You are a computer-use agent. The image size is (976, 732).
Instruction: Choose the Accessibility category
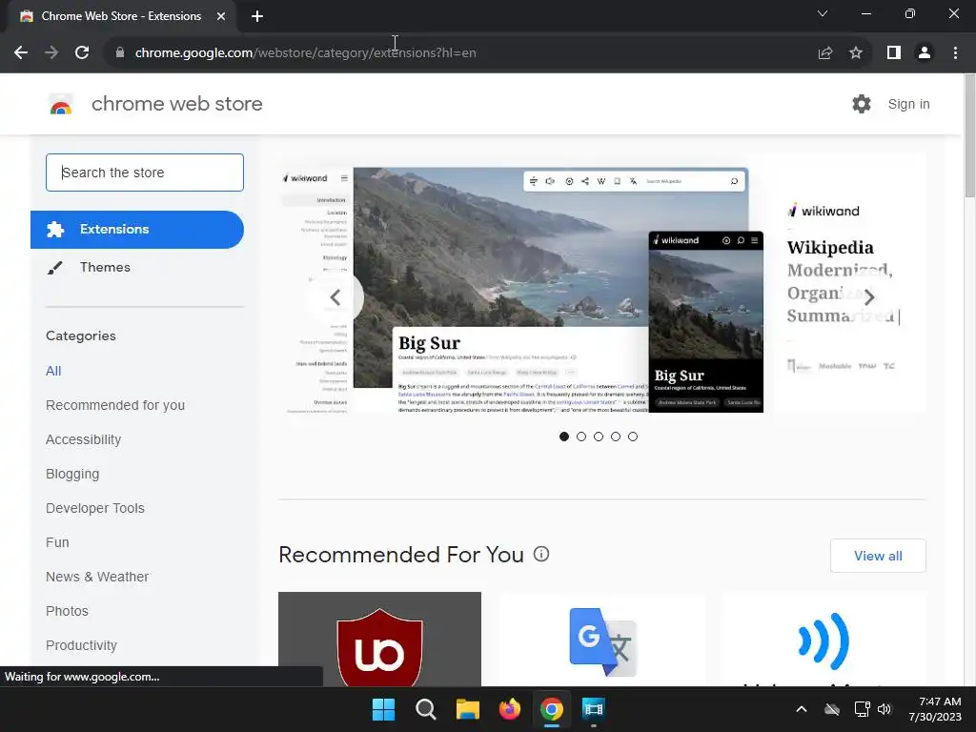tap(84, 439)
